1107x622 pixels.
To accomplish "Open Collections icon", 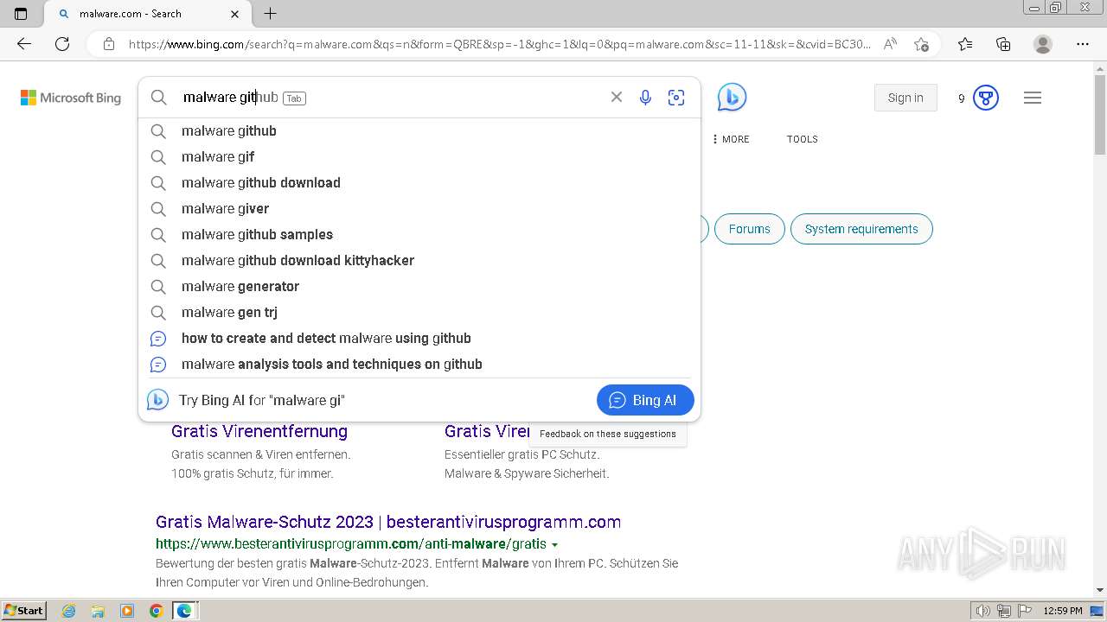I will 1003,44.
